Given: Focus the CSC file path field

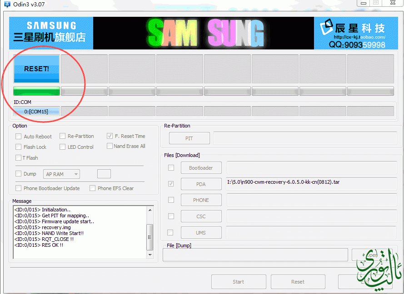Looking at the screenshot, I should click(312, 216).
